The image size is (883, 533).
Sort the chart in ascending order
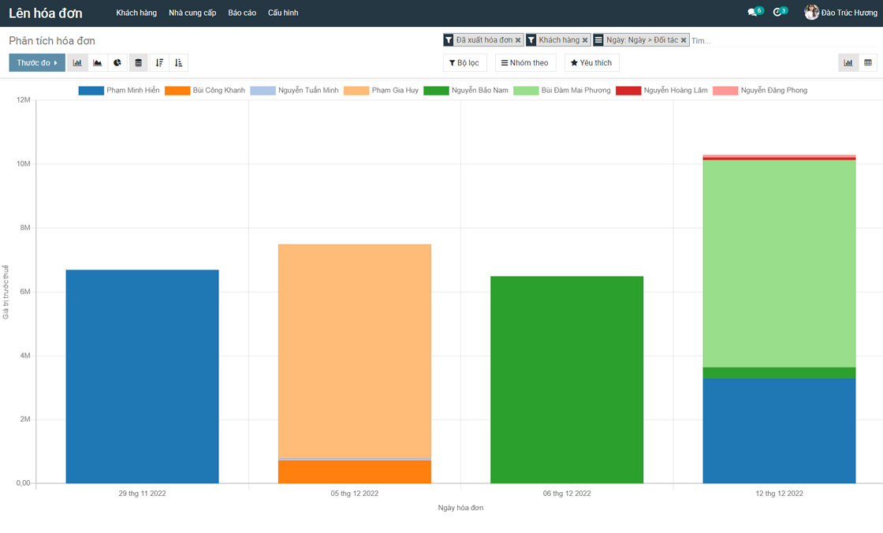coord(179,63)
